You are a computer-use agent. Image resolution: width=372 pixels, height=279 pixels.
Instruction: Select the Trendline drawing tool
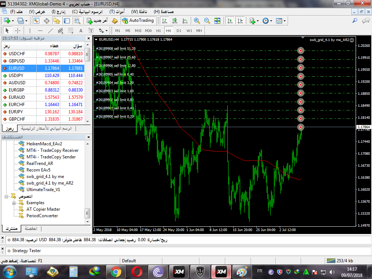point(50,31)
